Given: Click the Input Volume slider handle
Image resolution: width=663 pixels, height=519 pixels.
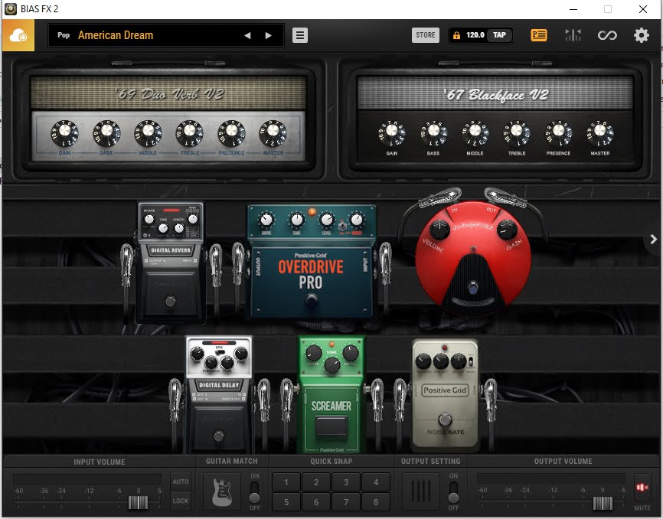Looking at the screenshot, I should tap(139, 503).
